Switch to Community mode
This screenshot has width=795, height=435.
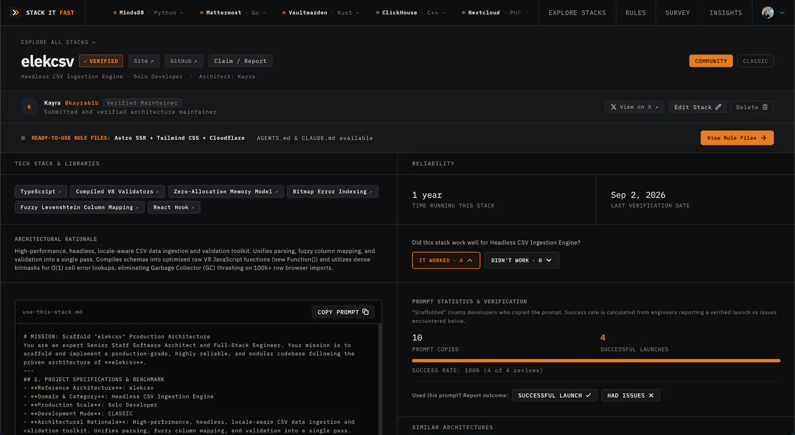(x=711, y=61)
